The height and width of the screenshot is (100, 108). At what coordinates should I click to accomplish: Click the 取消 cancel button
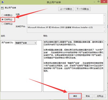[x=87, y=96]
